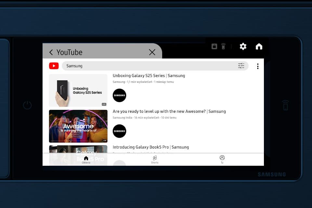The height and width of the screenshot is (208, 312).
Task: Go to the device home screen
Action: tap(259, 46)
